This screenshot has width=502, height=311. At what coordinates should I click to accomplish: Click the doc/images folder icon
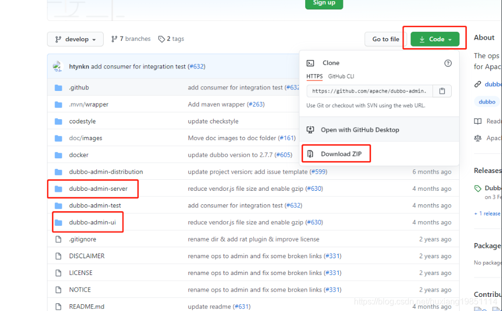58,138
